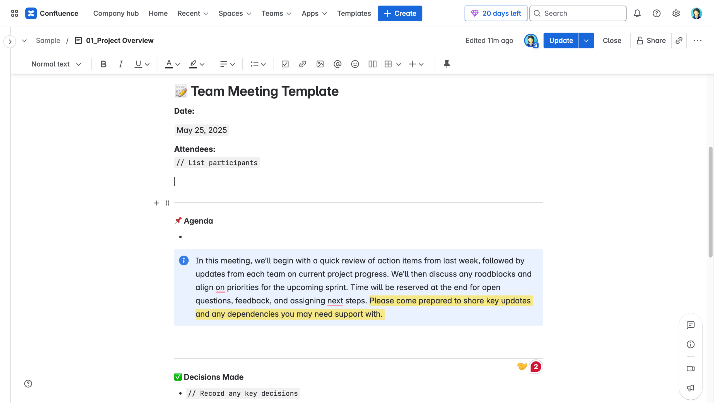Click the Share button
Viewport: 714px width, 403px height.
tap(651, 41)
